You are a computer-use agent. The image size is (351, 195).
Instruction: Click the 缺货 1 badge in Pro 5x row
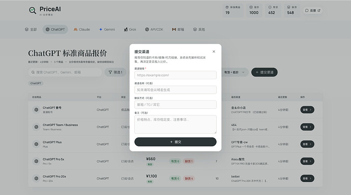[189, 161]
